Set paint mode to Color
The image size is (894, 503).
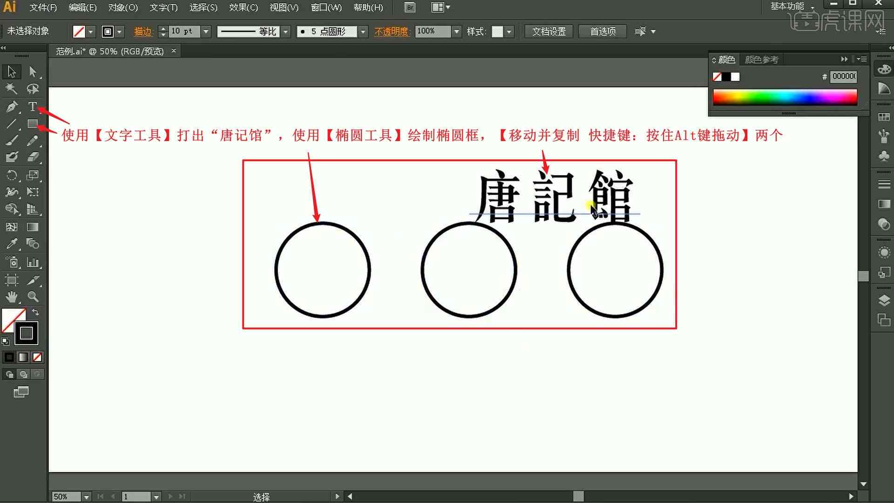coord(9,357)
